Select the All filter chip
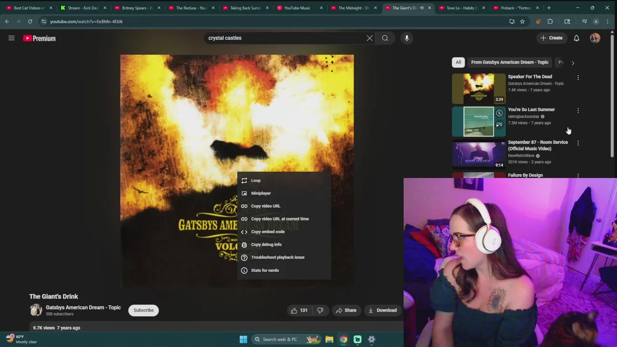Image resolution: width=617 pixels, height=347 pixels. click(458, 62)
